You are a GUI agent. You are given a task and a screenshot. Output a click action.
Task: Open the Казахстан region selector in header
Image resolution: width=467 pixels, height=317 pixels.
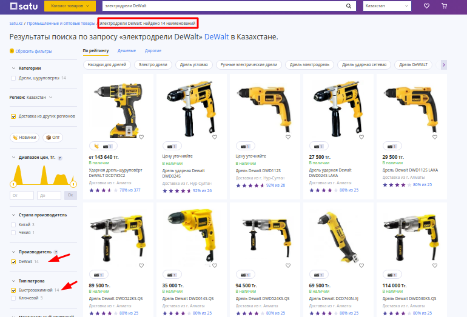tap(387, 6)
